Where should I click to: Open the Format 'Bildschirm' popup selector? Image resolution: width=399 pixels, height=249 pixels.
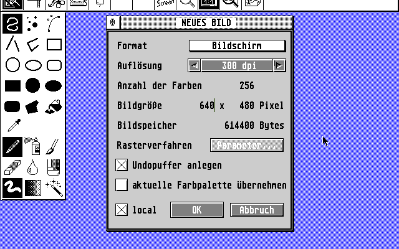pos(237,45)
